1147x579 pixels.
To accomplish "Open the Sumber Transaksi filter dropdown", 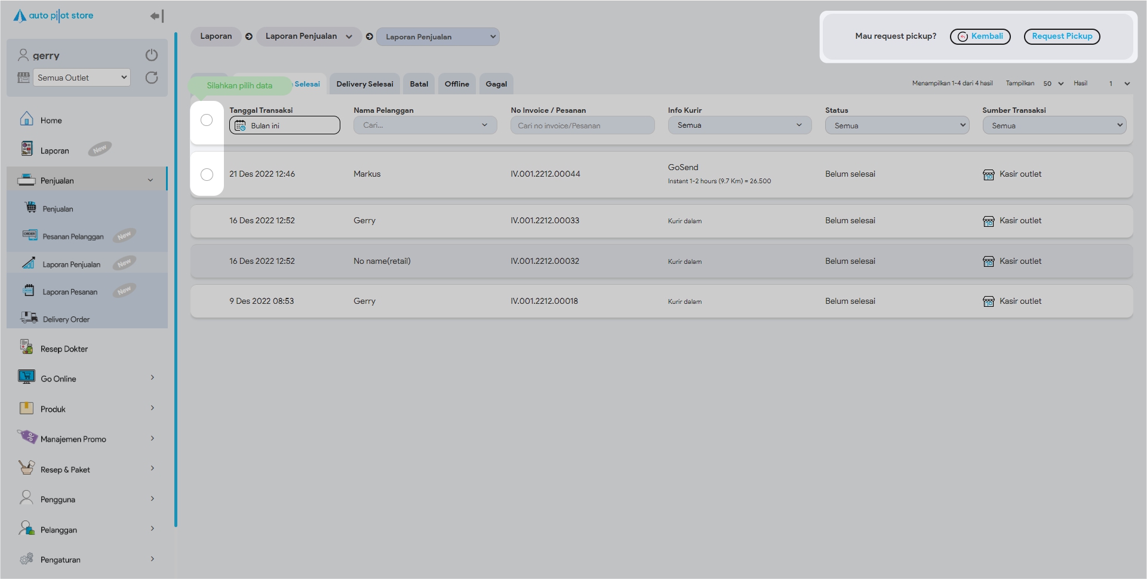I will point(1054,125).
